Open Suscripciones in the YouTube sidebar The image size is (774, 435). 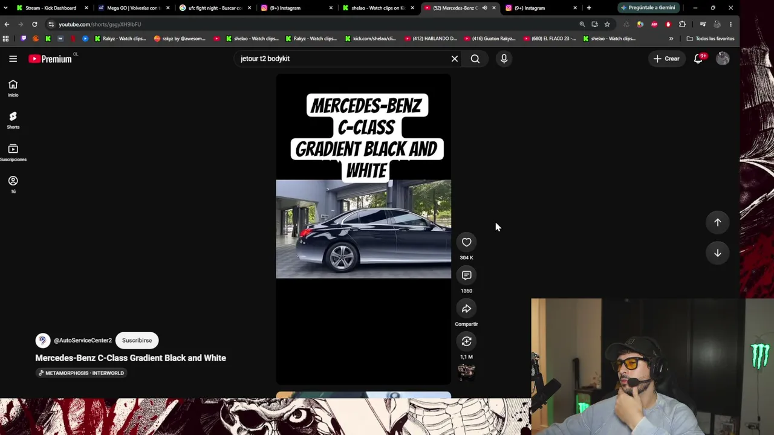pyautogui.click(x=13, y=153)
